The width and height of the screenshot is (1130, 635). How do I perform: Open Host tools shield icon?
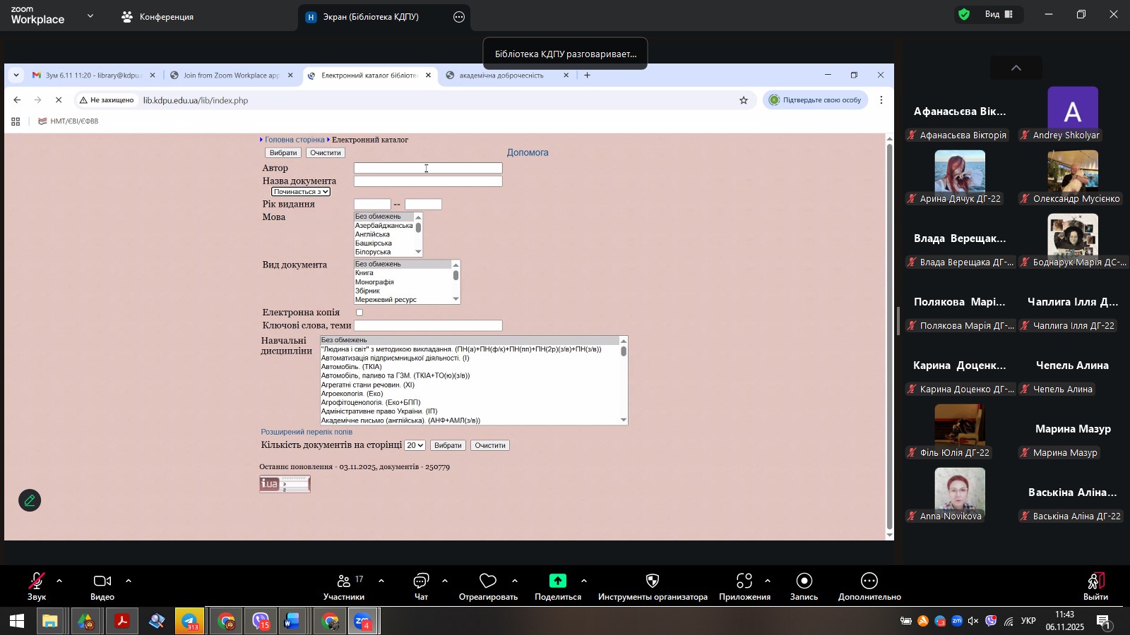[653, 581]
